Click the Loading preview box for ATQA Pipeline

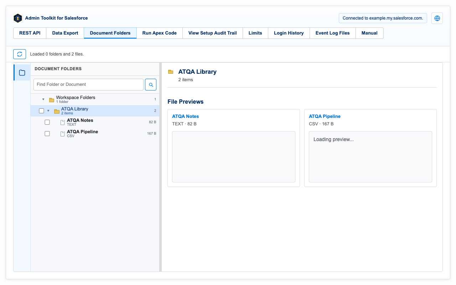pos(370,157)
